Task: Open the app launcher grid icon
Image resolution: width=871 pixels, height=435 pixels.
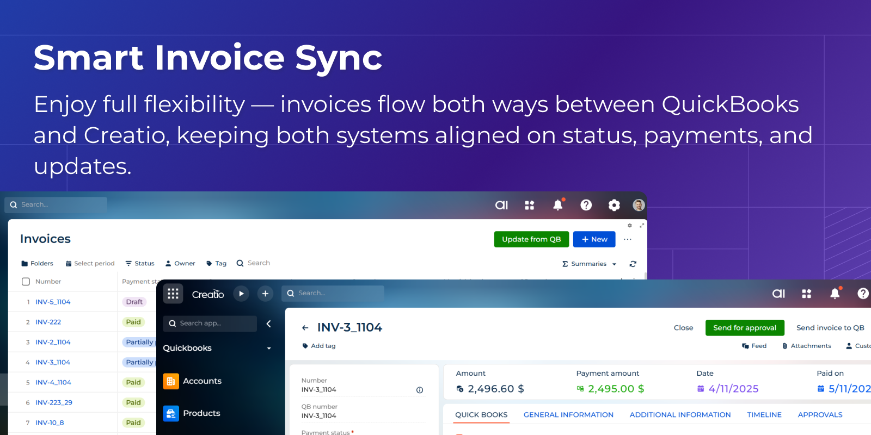Action: click(x=173, y=294)
